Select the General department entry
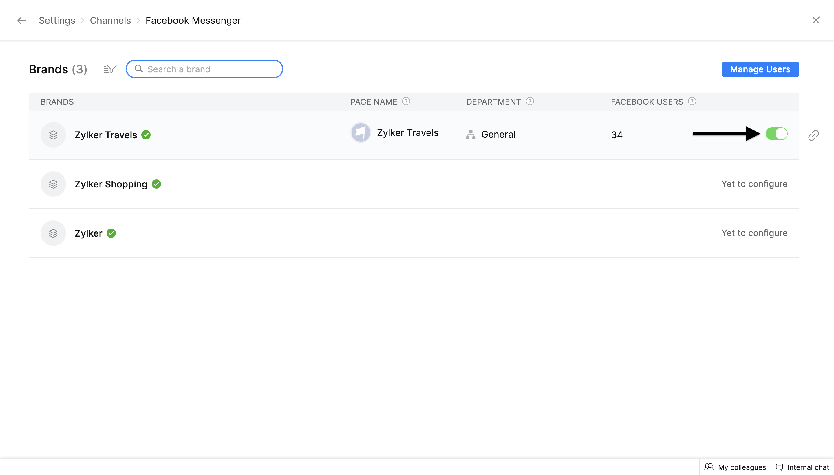The width and height of the screenshot is (834, 475). point(498,135)
